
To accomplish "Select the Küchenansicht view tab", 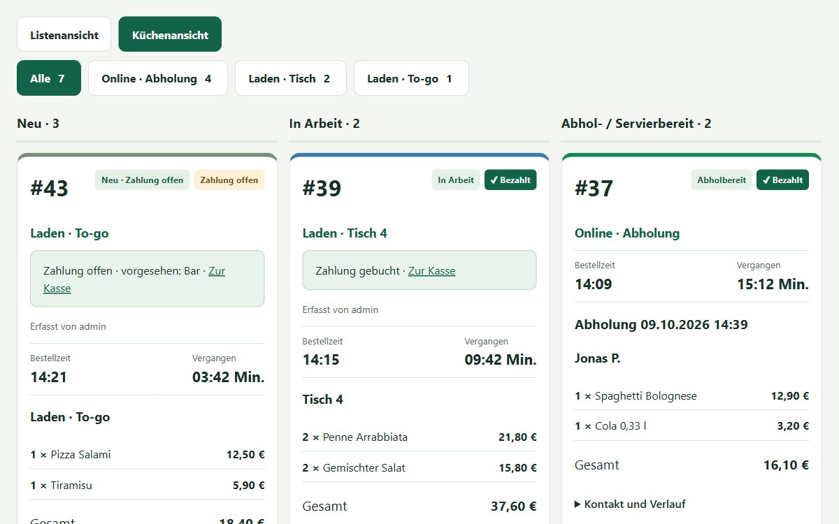I will click(170, 34).
